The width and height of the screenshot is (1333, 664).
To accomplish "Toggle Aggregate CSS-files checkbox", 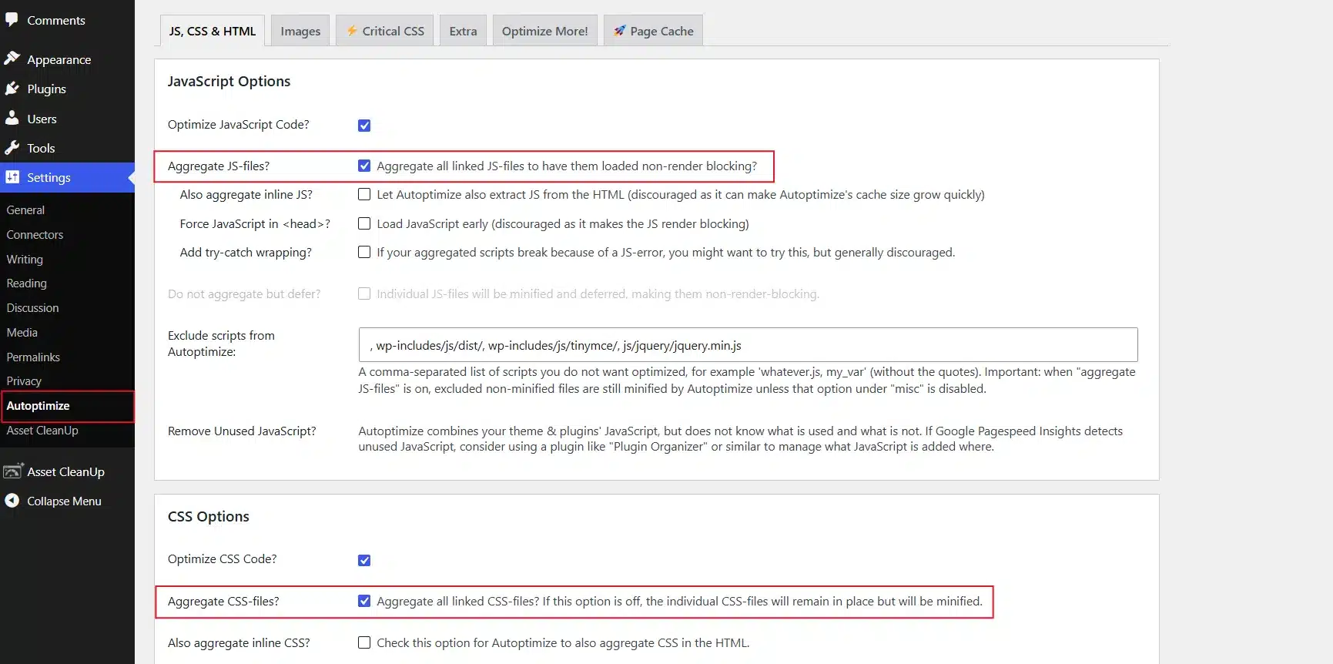I will pyautogui.click(x=364, y=601).
